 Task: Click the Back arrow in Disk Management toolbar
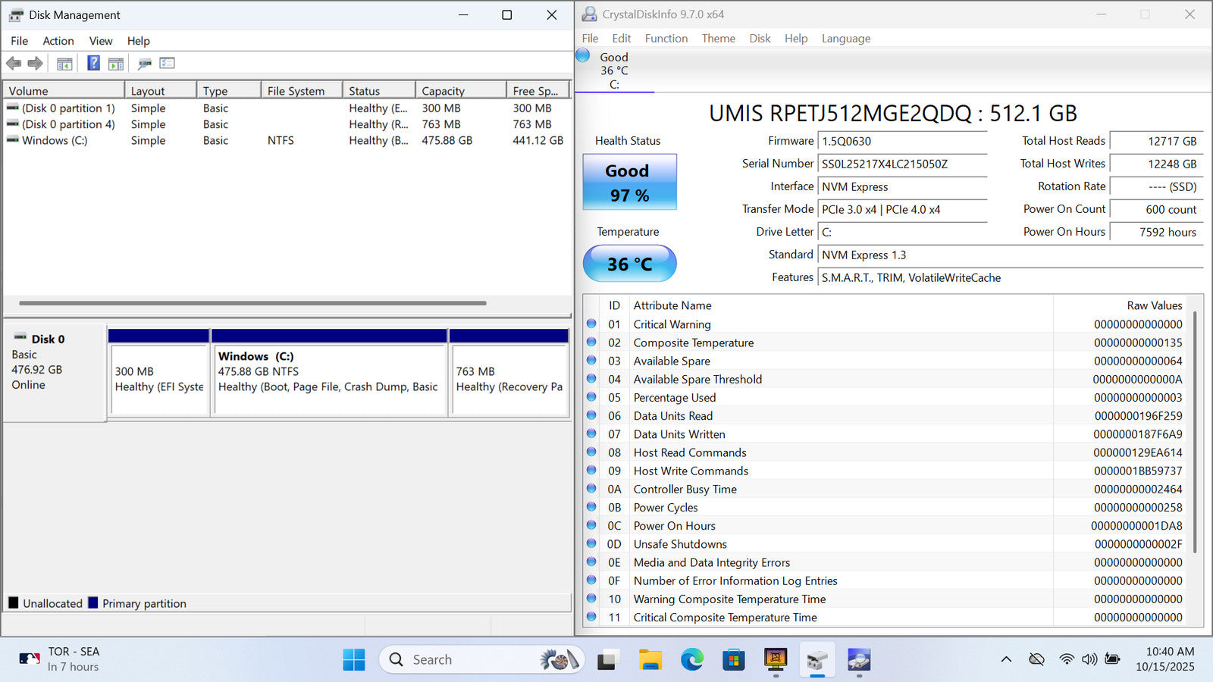(14, 64)
